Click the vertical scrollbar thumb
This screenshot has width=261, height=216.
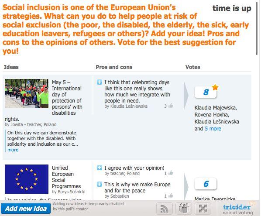click(x=257, y=28)
